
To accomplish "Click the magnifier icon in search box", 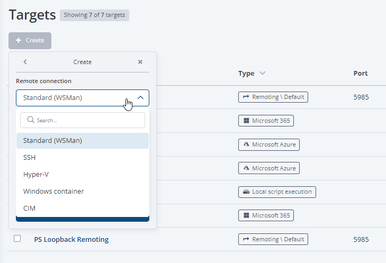I will 31,120.
